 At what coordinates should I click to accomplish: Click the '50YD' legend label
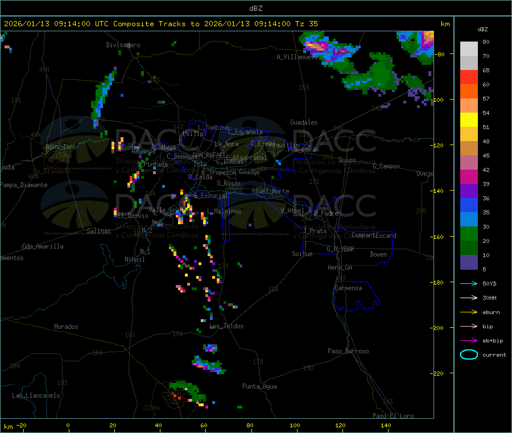point(489,283)
